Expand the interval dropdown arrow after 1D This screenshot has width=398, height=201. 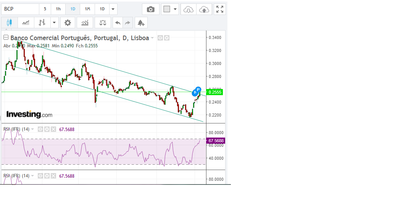(x=113, y=9)
